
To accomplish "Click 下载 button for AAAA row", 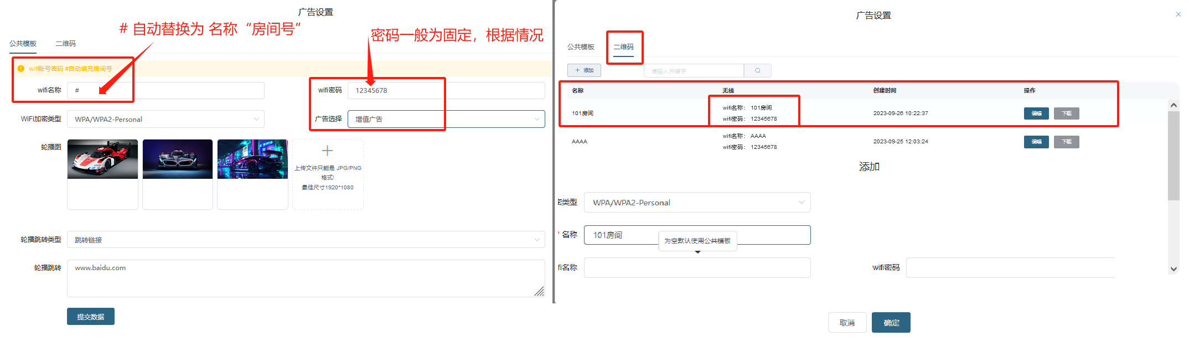I will click(1066, 142).
